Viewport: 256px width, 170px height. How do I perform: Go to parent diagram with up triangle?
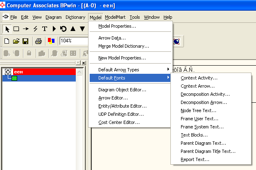click(73, 29)
